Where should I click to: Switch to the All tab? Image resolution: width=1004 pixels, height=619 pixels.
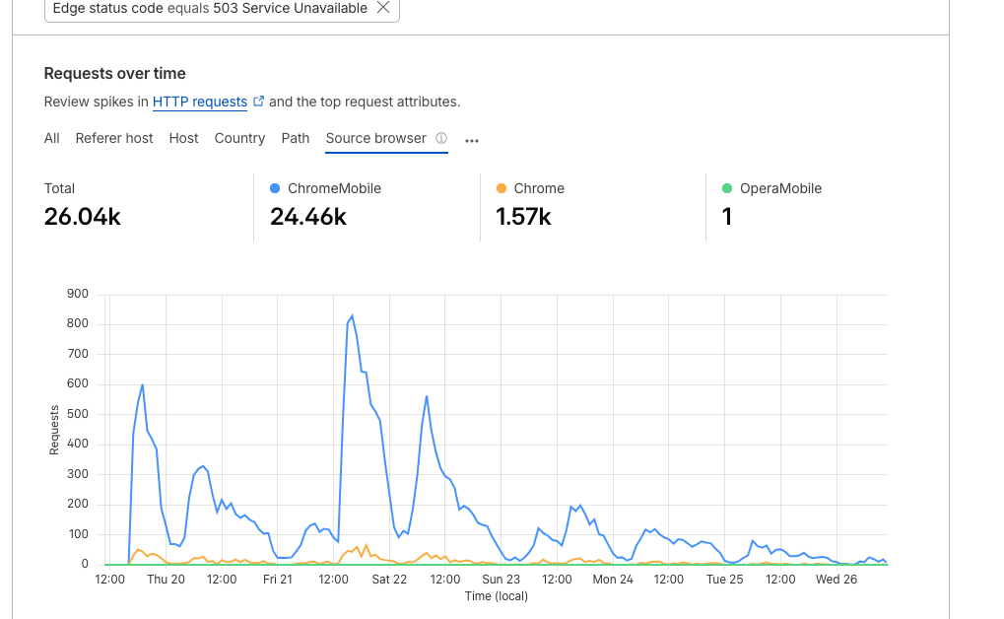point(52,139)
